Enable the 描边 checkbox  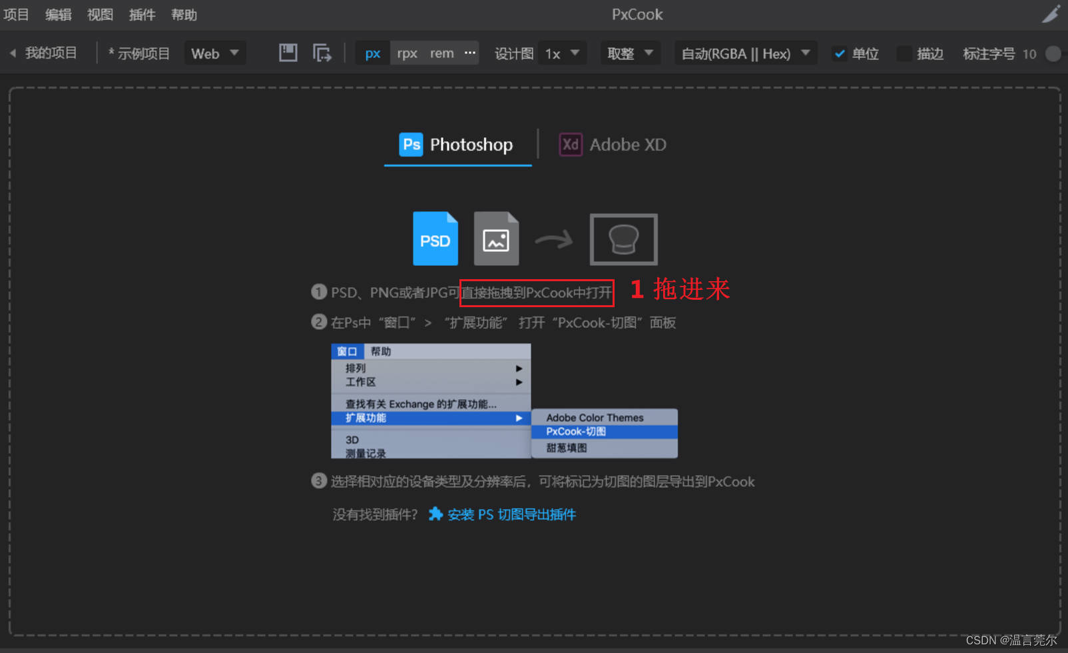(904, 53)
